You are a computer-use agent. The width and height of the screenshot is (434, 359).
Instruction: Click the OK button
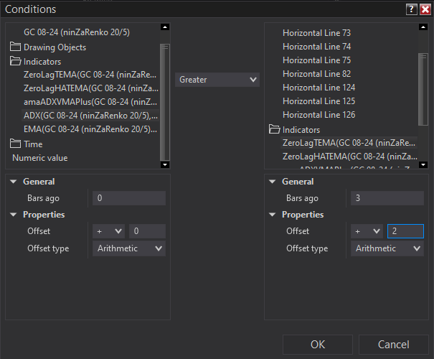pos(318,345)
